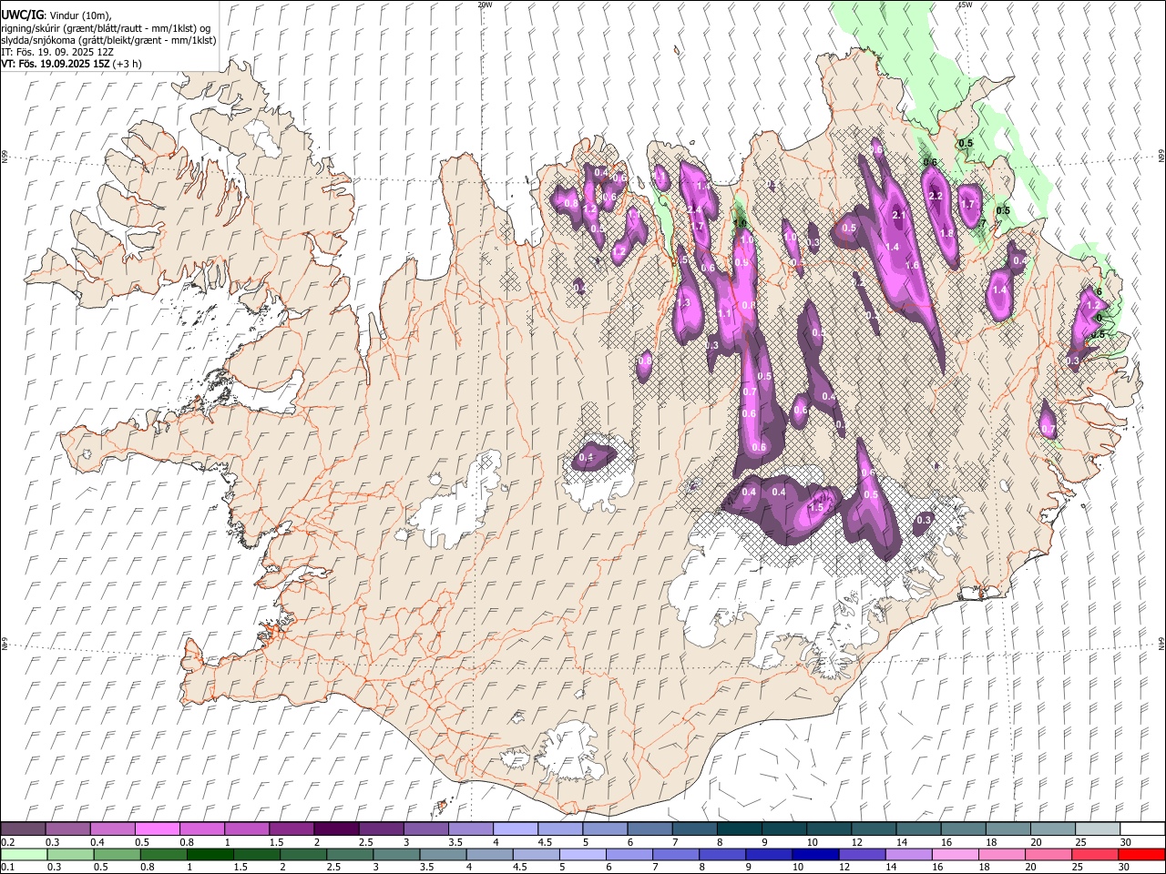This screenshot has height=874, width=1166.
Task: Click the 66N latitude label on the right edge
Action: click(1161, 157)
